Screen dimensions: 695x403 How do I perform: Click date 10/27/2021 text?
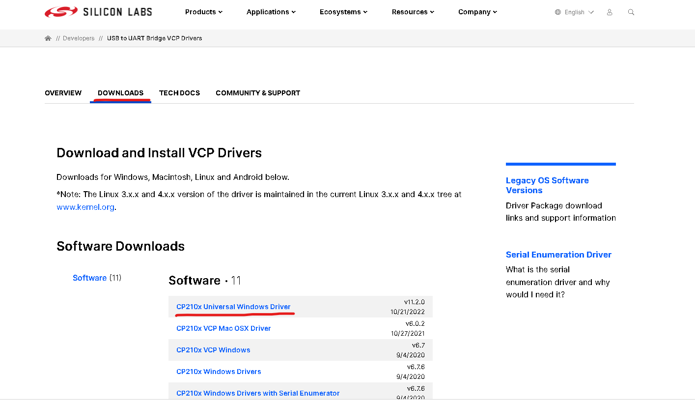(x=408, y=334)
